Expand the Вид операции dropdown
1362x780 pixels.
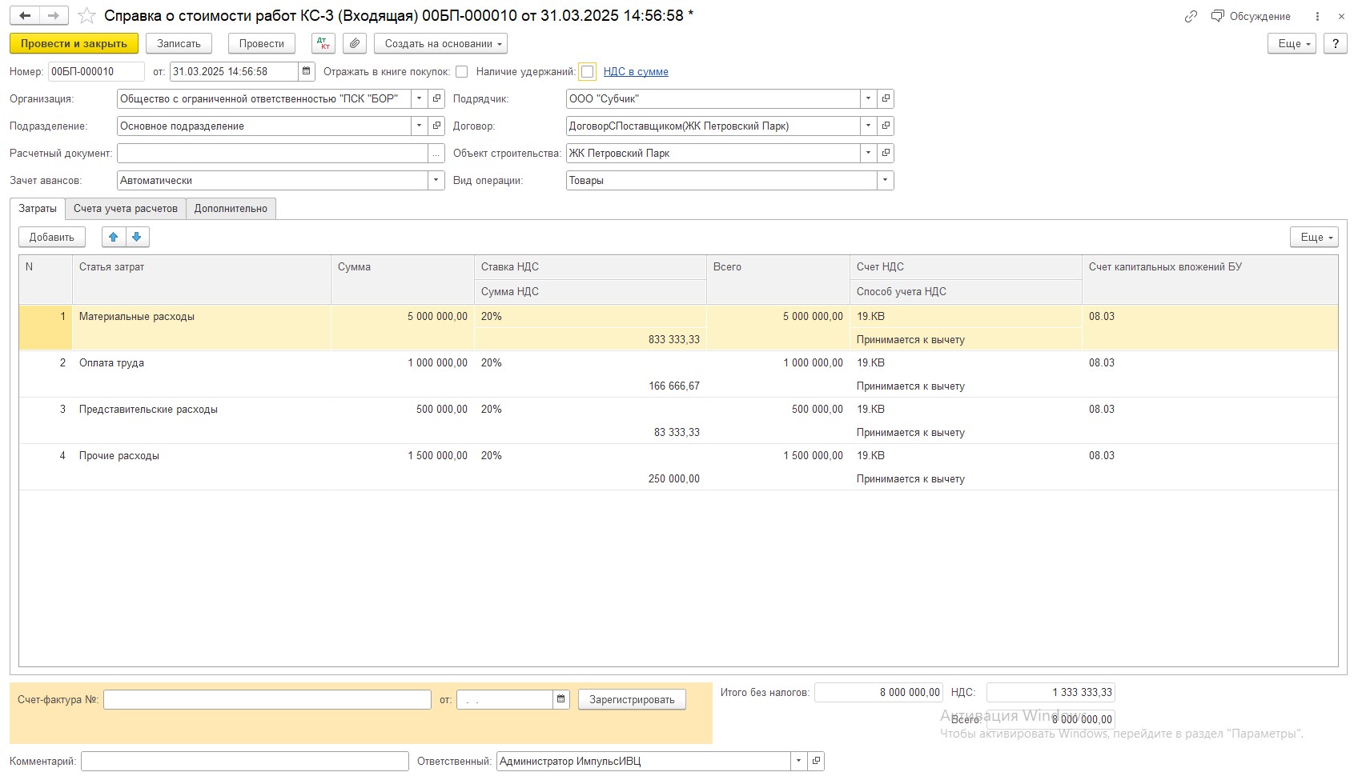click(886, 181)
